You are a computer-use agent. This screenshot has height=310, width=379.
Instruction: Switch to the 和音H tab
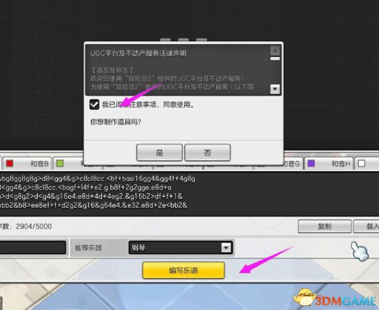click(328, 164)
